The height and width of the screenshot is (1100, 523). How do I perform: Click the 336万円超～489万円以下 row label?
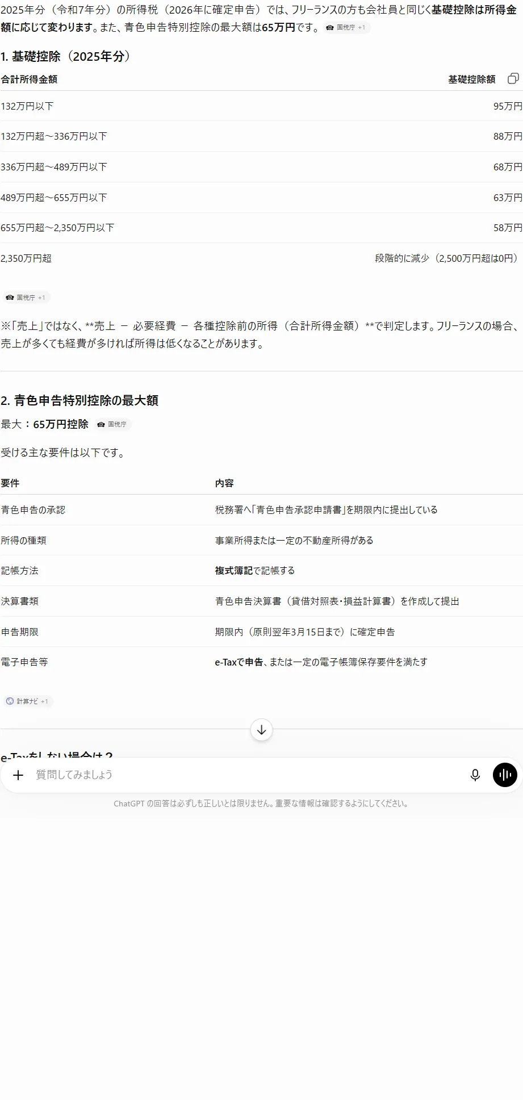[x=54, y=167]
